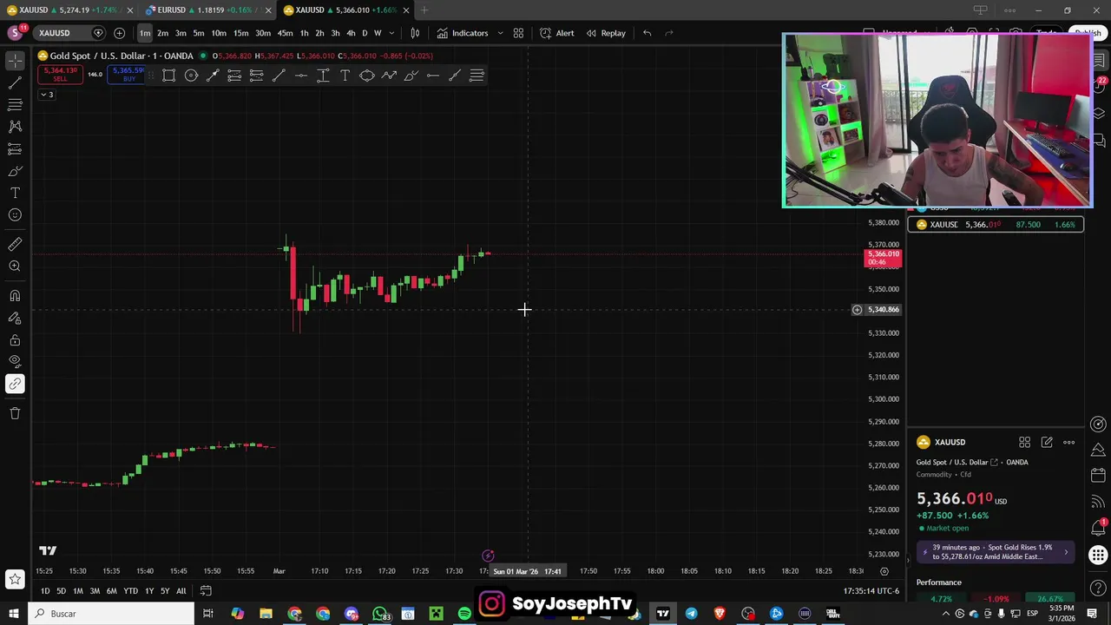Open the profile avatar with 11 notifications
The image size is (1111, 625).
coord(15,33)
